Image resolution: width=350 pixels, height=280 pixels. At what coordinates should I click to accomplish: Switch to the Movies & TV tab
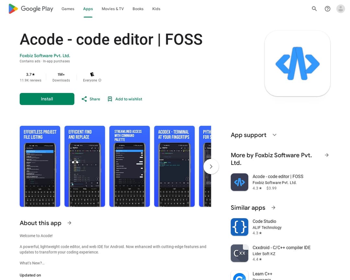tap(112, 9)
